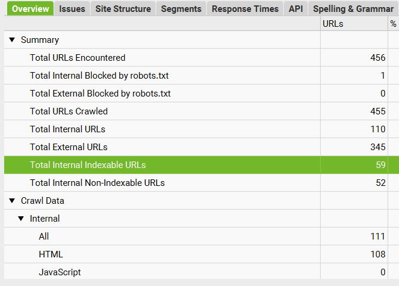This screenshot has width=399, height=286.
Task: Switch to the Segments tab
Action: click(181, 8)
